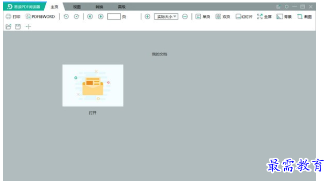This screenshot has width=328, height=181.
Task: Open settings circle icon in title bar
Action: pos(287,6)
